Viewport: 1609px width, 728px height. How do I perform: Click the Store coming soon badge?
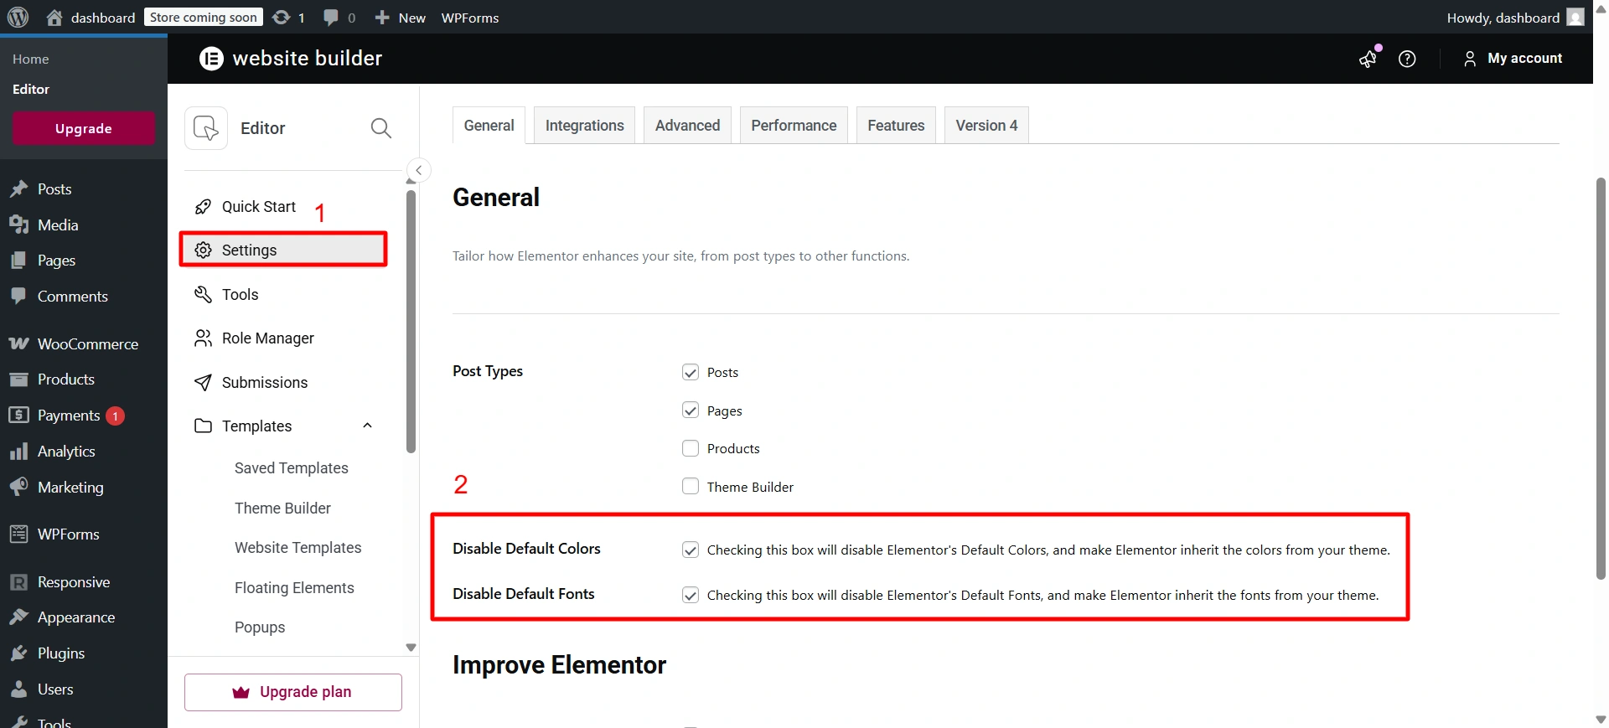tap(204, 18)
